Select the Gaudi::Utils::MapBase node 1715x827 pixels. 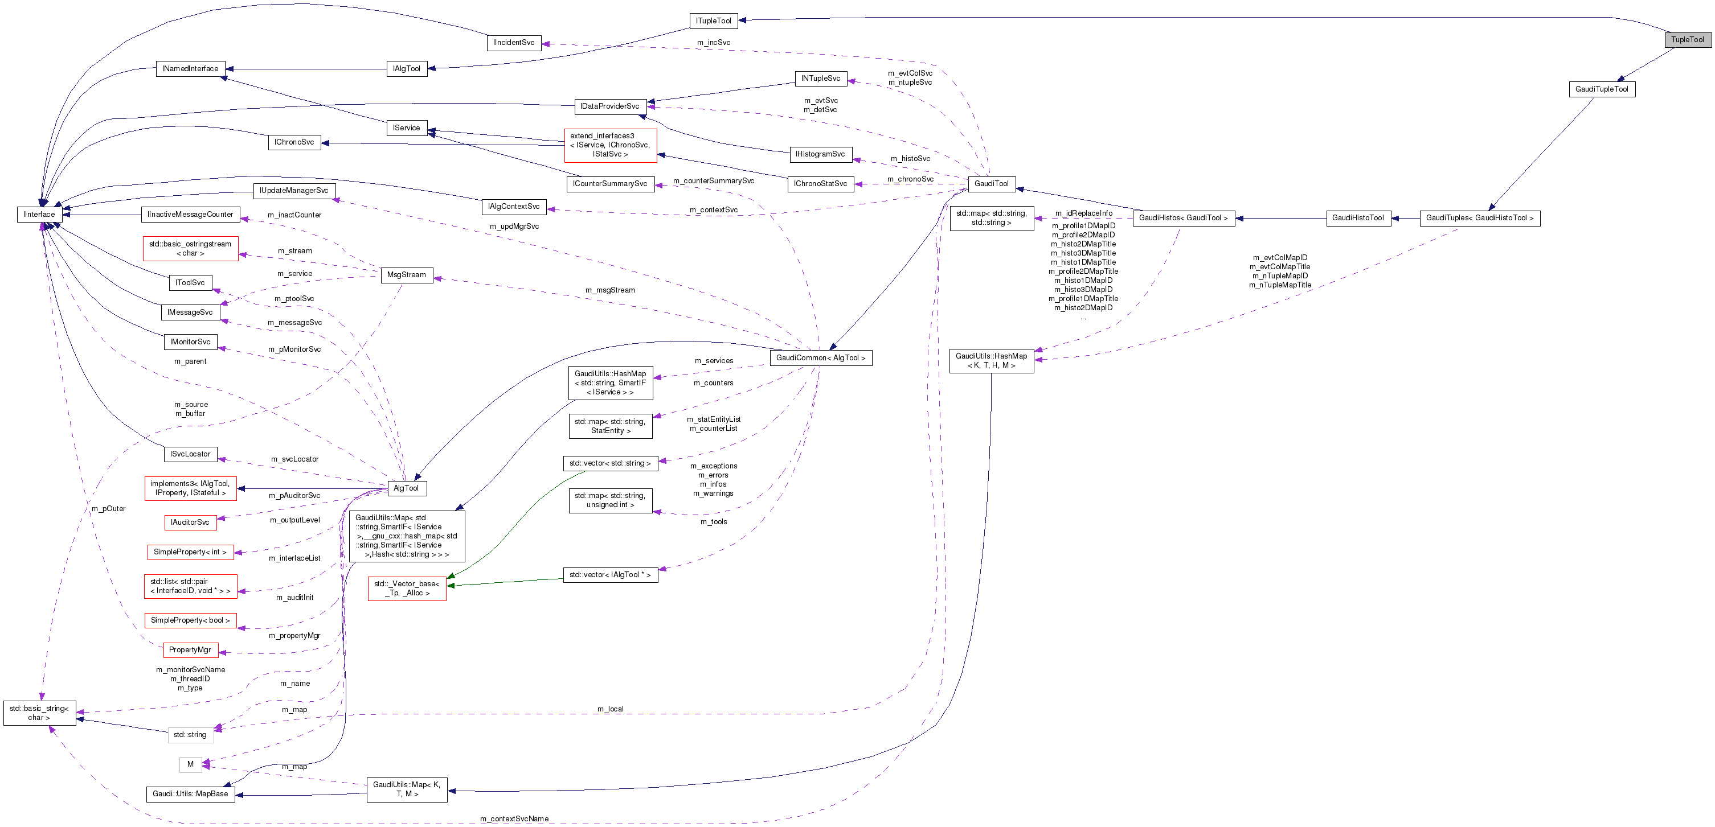(190, 794)
